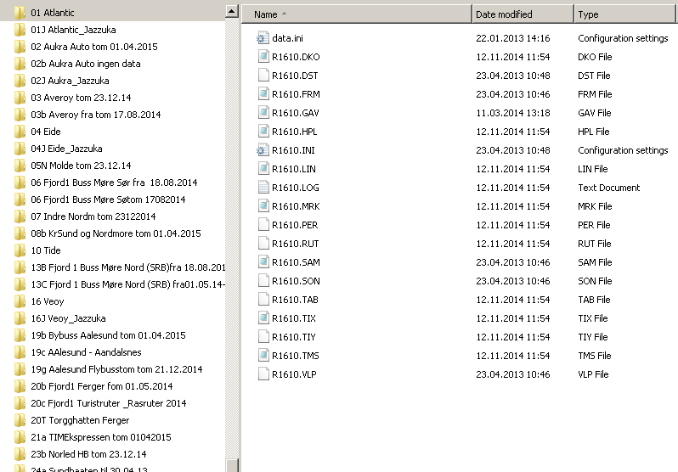Click the R1610.PER file icon
Image resolution: width=678 pixels, height=472 pixels.
pyautogui.click(x=263, y=225)
